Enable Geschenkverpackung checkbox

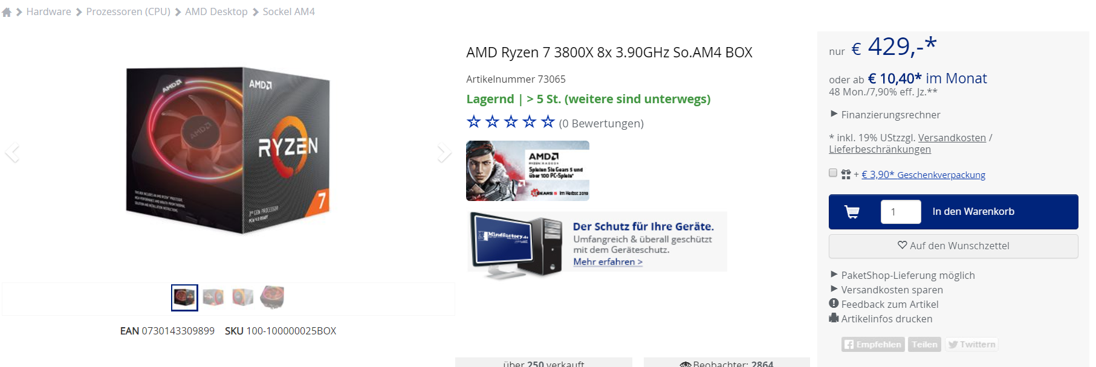pos(833,173)
